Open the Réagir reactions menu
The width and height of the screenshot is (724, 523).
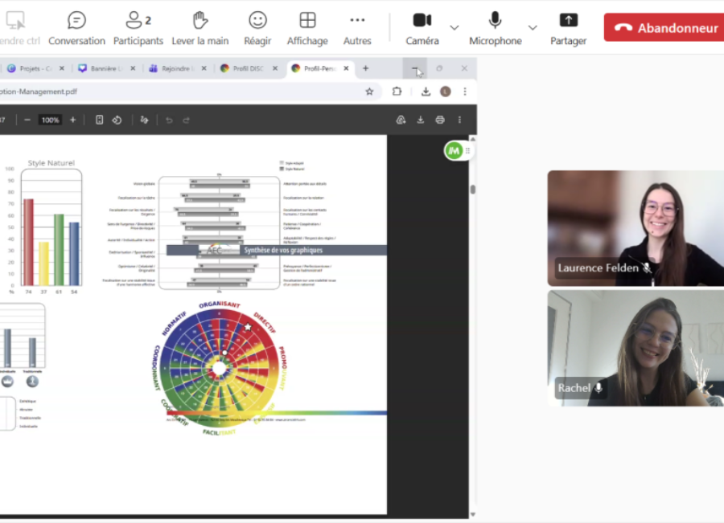(257, 28)
